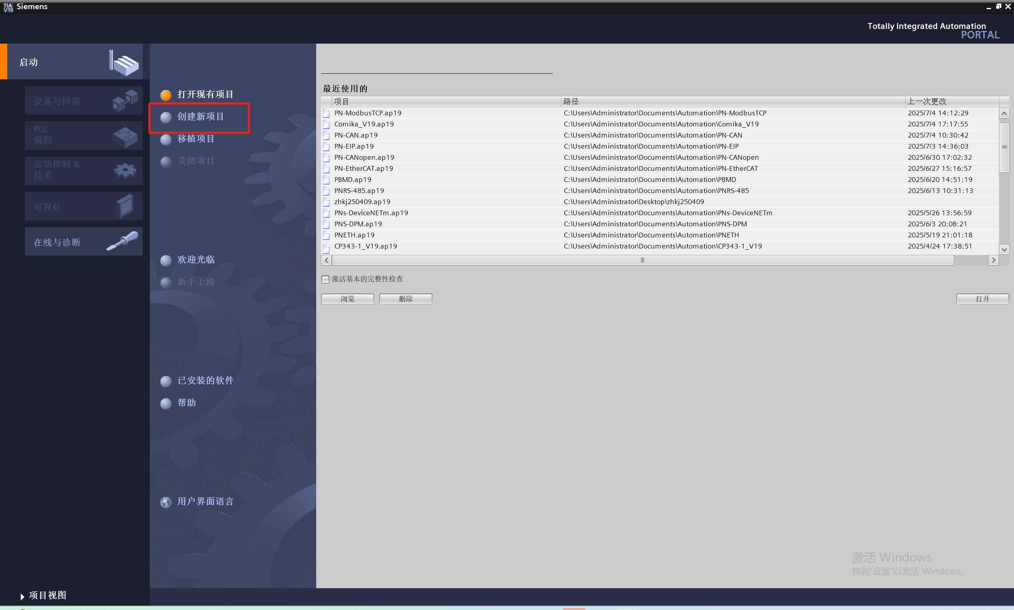Sort by the 上一次更改 column header
The image size is (1014, 610).
pos(952,101)
